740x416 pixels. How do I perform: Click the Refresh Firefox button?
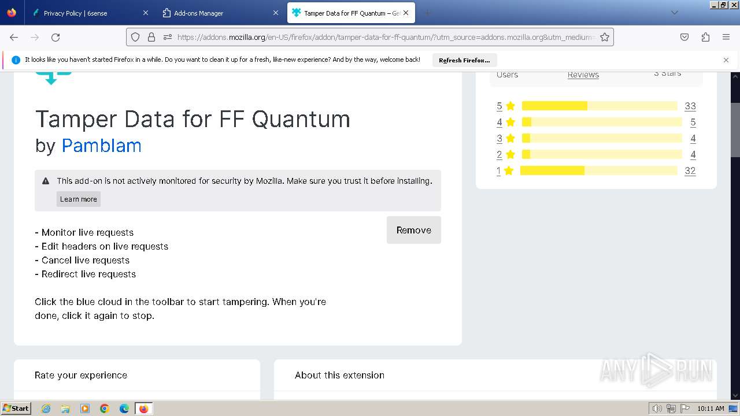coord(464,60)
